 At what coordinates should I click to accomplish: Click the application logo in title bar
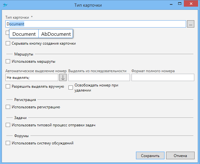[x=5, y=5]
